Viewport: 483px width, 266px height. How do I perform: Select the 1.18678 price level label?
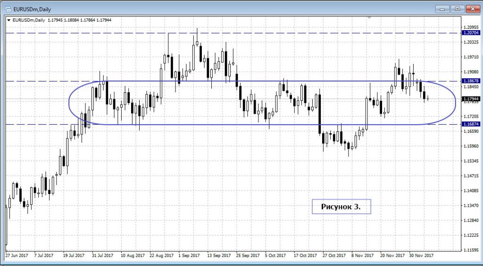tap(470, 81)
